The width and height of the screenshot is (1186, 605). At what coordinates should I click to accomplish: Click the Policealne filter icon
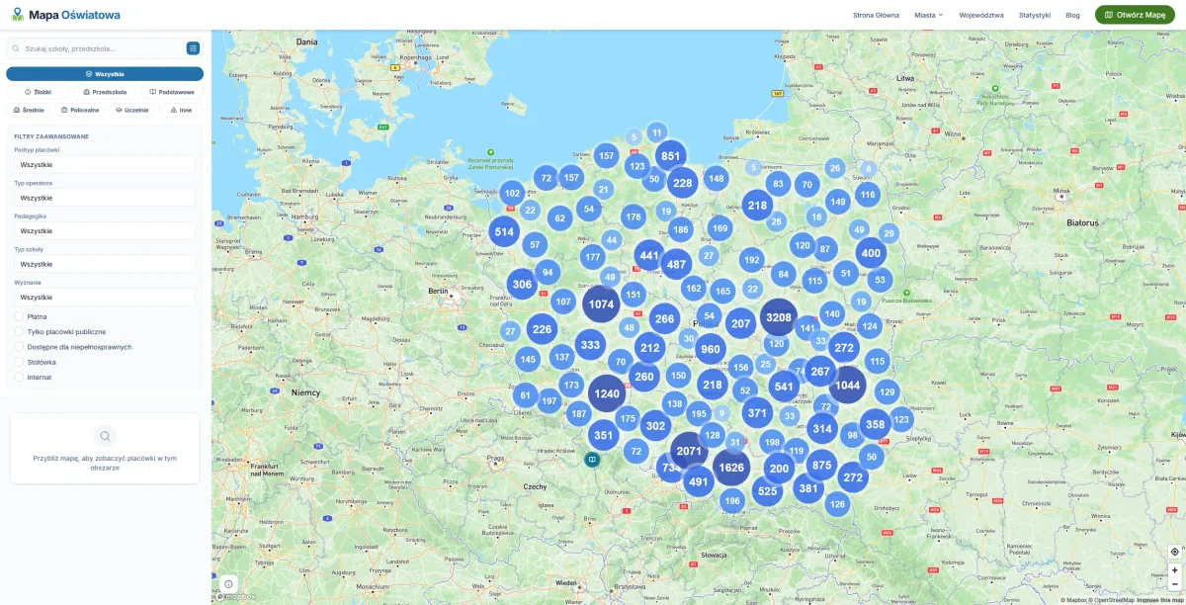[x=64, y=110]
